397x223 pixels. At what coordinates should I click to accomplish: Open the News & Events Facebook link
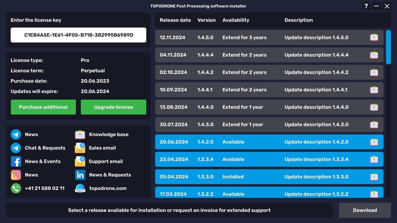(x=43, y=161)
